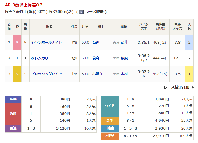This screenshot has width=198, height=143.
Task: Open horse シャンボールナイト page
Action: (x=47, y=43)
